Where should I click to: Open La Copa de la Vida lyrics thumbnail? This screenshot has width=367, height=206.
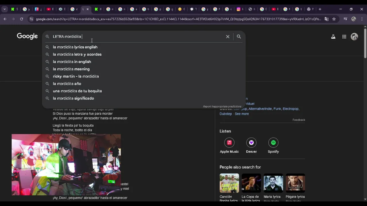251,183
